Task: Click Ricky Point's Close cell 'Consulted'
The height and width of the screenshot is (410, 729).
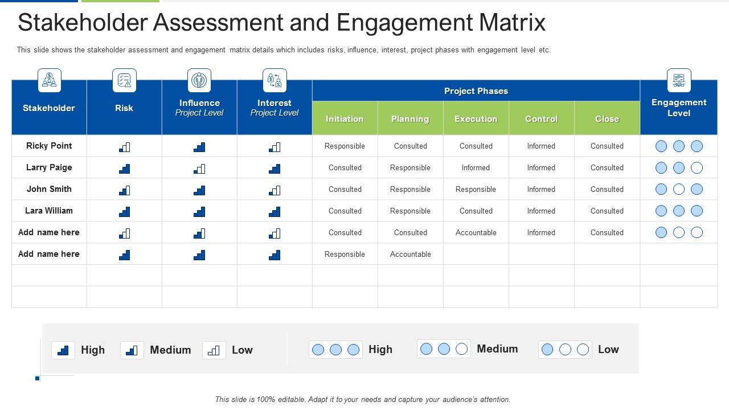Action: [x=607, y=146]
